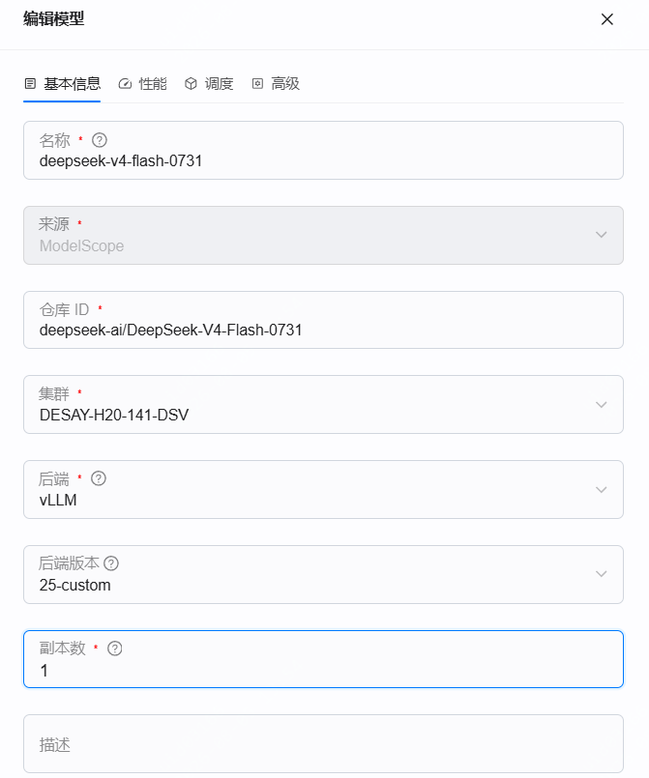The width and height of the screenshot is (649, 778).
Task: Expand the 后端版本 25-custom dropdown
Action: (x=323, y=575)
